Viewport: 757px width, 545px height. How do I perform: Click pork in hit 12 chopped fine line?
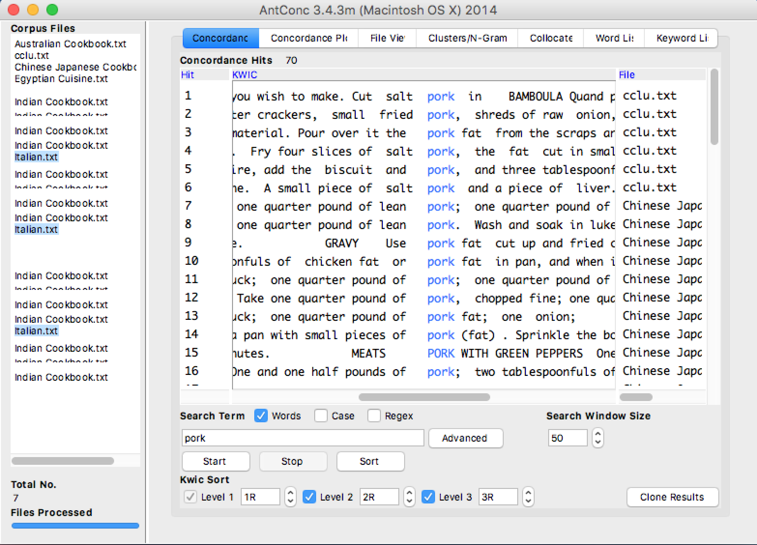441,299
